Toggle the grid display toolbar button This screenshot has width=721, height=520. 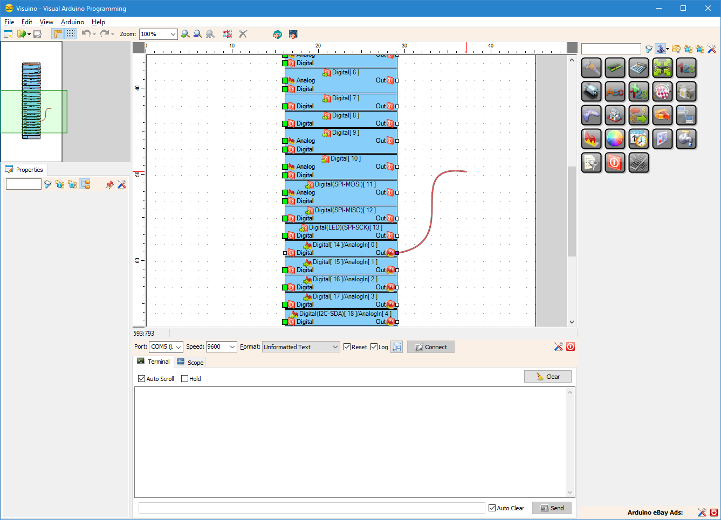(71, 34)
